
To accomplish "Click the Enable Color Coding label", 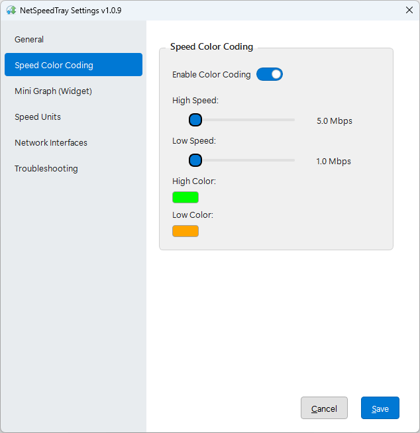I will [211, 75].
